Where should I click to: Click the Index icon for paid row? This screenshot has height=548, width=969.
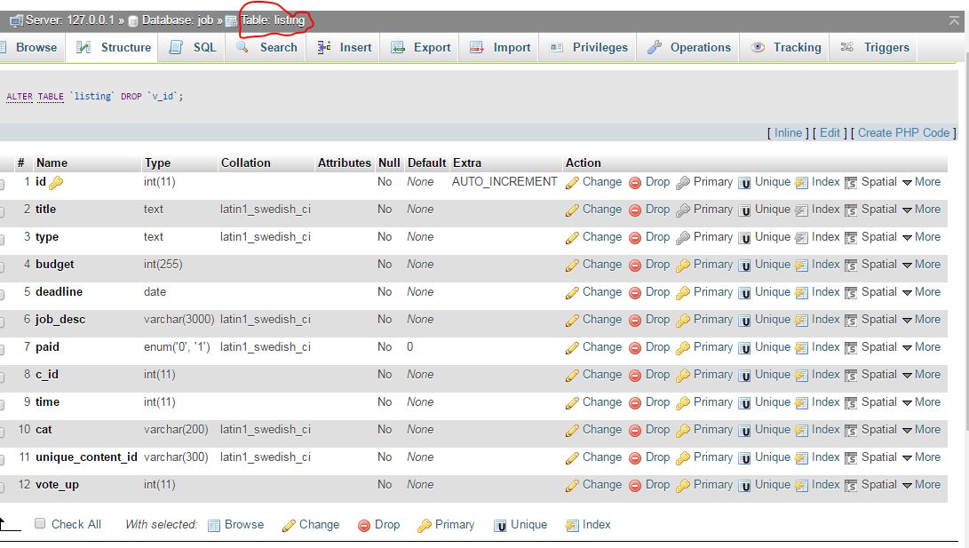click(x=801, y=348)
